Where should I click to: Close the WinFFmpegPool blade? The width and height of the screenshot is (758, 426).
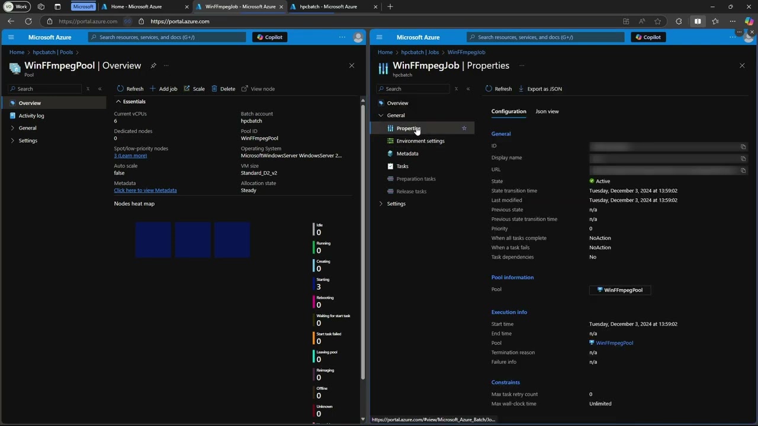(x=352, y=66)
